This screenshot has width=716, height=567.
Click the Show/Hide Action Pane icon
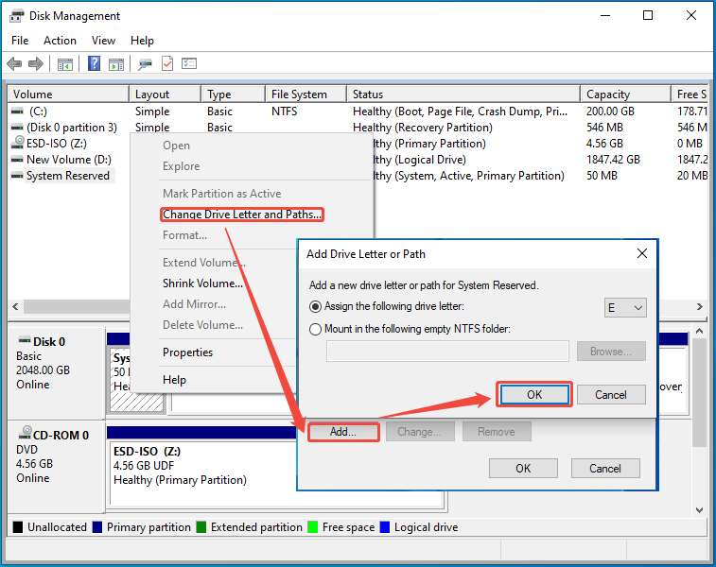(116, 64)
